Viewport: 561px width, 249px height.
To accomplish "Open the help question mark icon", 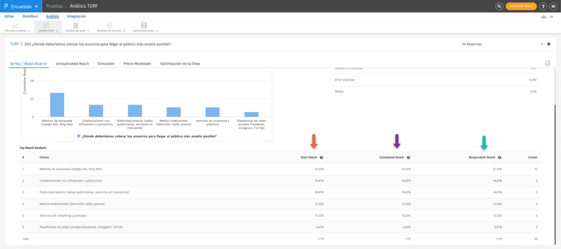I will pos(543,6).
